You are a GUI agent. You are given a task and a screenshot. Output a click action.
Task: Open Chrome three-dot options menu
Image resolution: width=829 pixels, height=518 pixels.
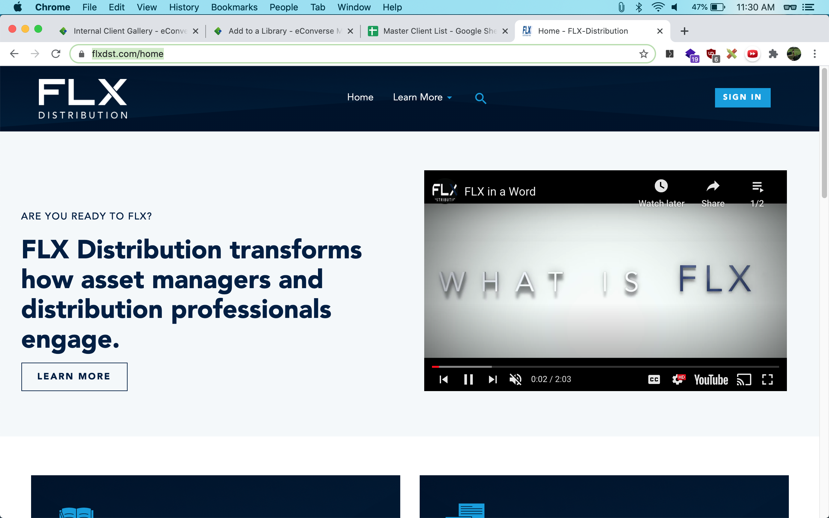click(x=815, y=54)
